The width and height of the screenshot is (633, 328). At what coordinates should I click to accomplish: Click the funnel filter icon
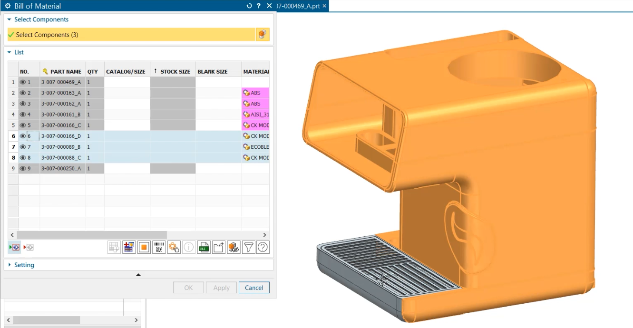click(x=248, y=247)
